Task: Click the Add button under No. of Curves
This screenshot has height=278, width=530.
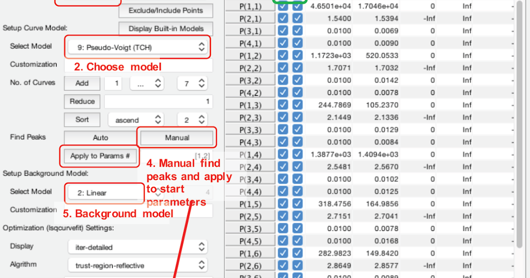Action: point(82,83)
